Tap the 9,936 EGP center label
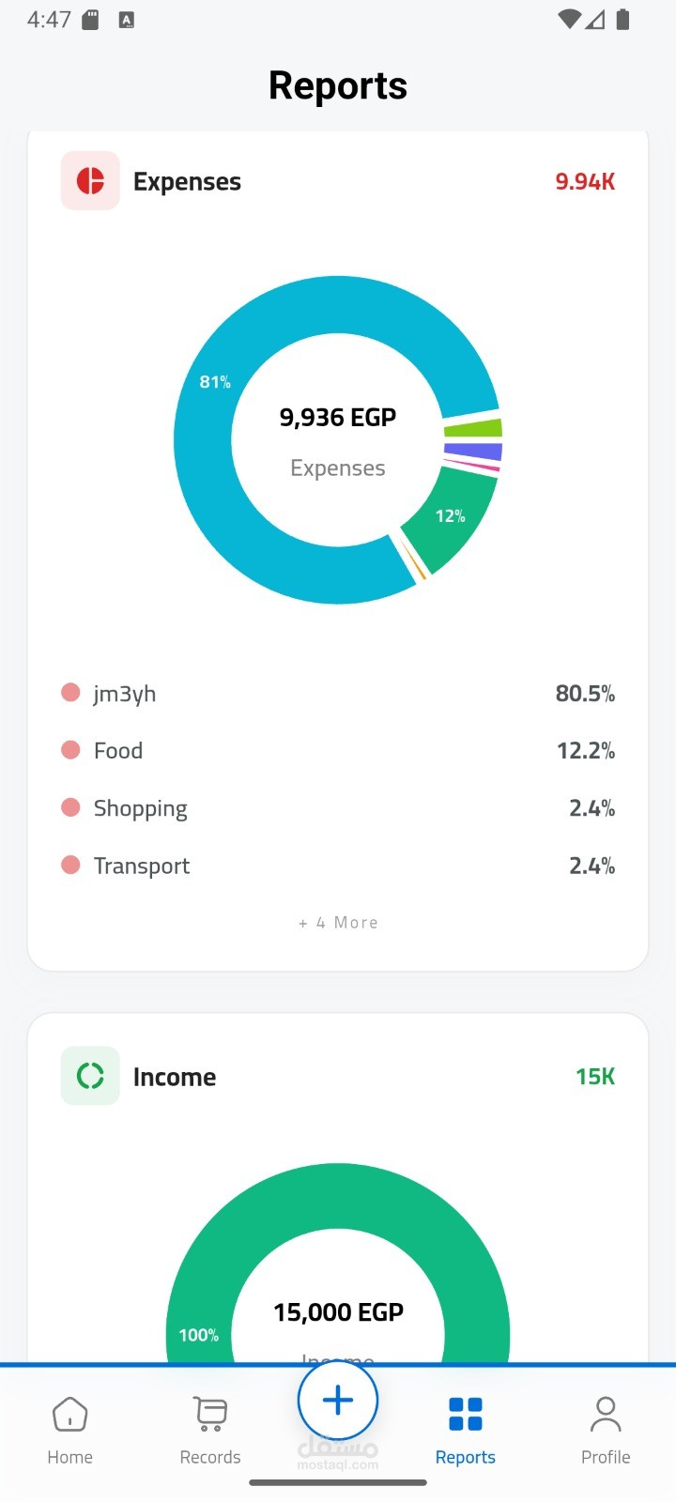 338,418
